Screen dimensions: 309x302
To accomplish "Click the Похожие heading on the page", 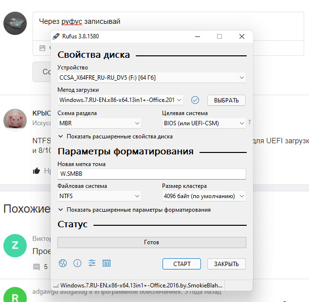I will pos(27,209).
